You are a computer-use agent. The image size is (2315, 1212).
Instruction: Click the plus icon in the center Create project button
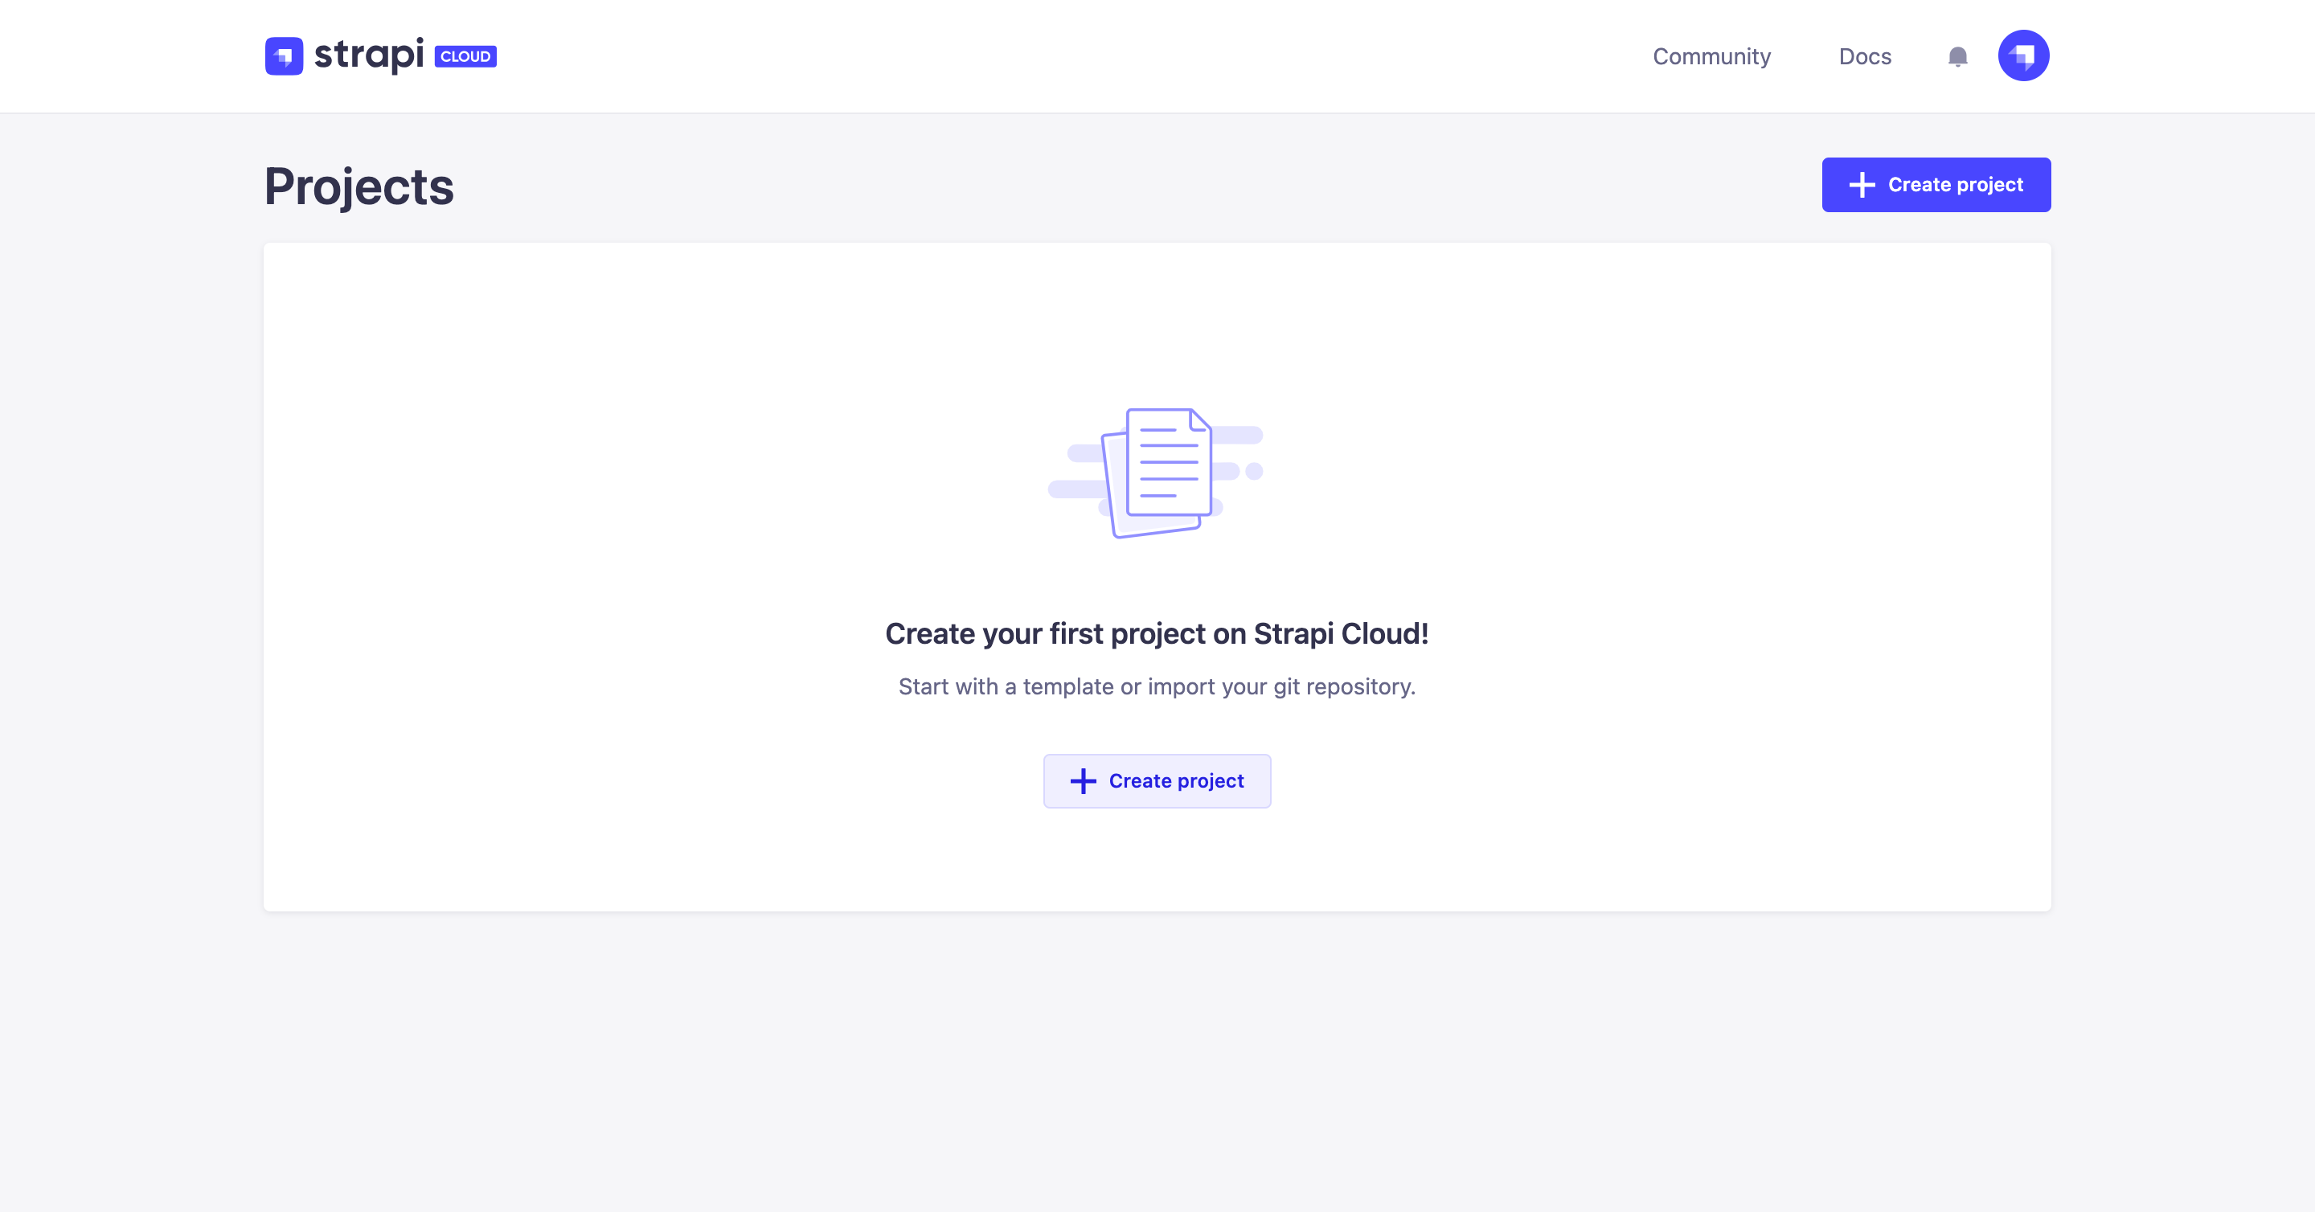1082,780
